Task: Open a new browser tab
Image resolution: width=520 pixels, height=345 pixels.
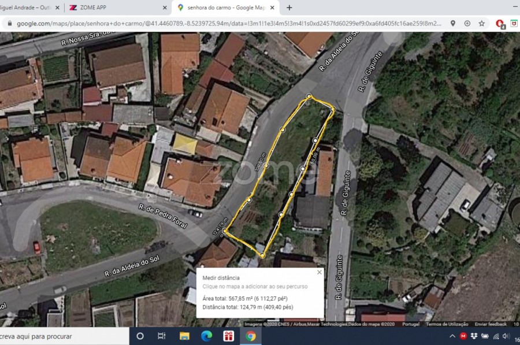Action: point(289,8)
